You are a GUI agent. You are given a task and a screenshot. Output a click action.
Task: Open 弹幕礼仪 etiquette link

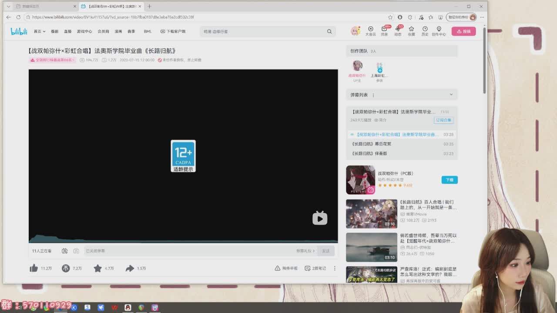tap(305, 251)
